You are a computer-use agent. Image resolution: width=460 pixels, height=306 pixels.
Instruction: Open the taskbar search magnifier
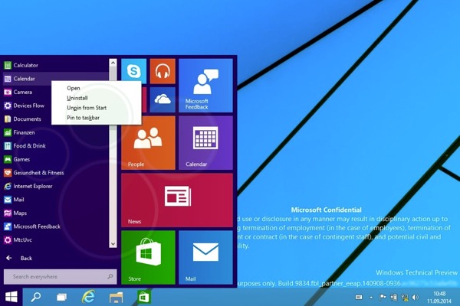click(x=36, y=298)
